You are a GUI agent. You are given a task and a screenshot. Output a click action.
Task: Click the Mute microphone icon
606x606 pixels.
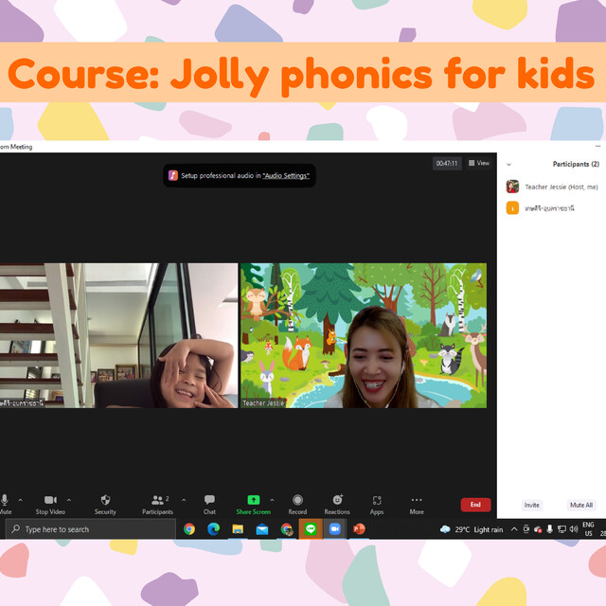[4, 500]
